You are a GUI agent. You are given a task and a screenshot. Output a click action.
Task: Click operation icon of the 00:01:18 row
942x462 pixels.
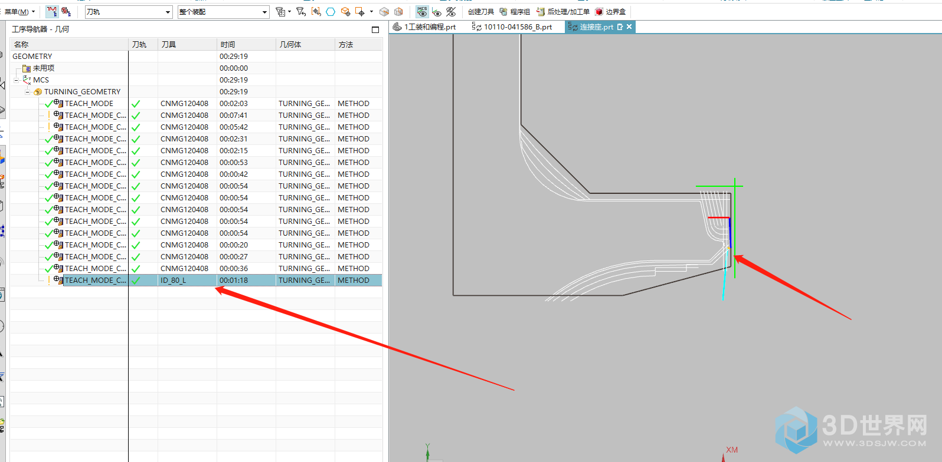(x=58, y=280)
